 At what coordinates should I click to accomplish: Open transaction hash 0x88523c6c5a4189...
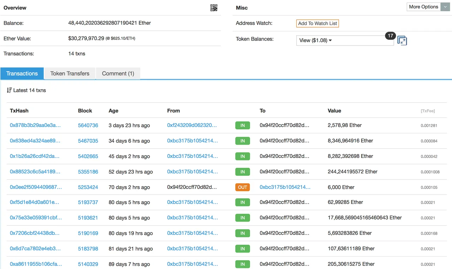coord(35,172)
